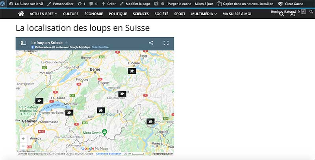
Task: Open La Suisse sur le vif dashboard
Action: pyautogui.click(x=26, y=4)
